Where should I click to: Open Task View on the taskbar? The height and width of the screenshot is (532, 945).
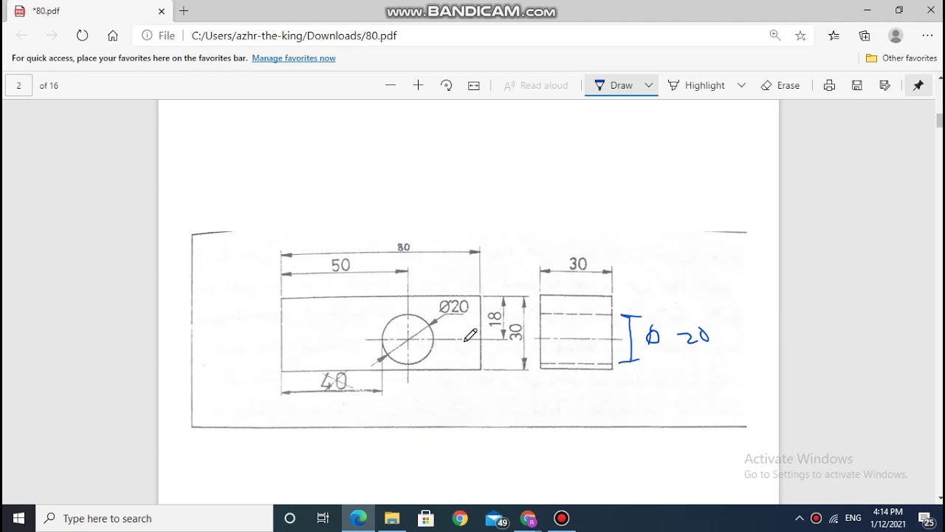click(x=323, y=518)
